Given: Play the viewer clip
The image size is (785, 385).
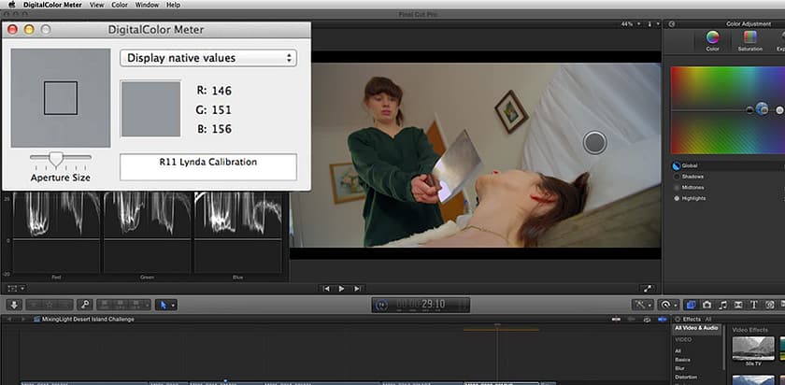Looking at the screenshot, I should tap(341, 289).
